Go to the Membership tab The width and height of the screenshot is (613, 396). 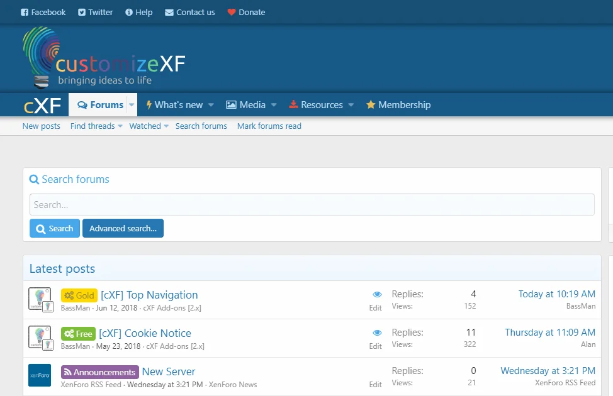(x=398, y=105)
